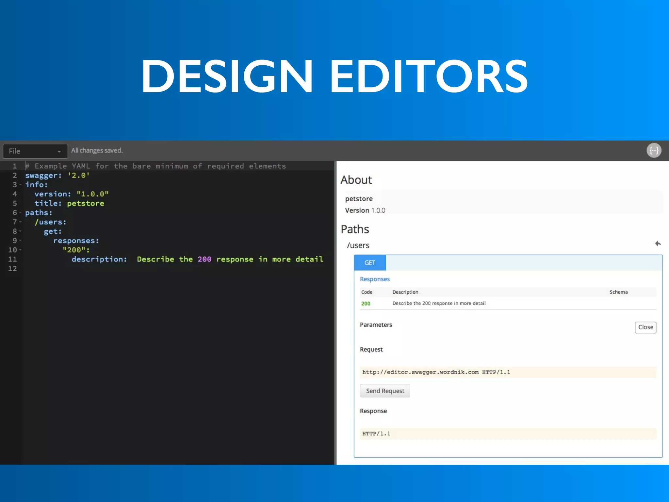Click the reply arrow icon beside /users
This screenshot has width=669, height=502.
[x=658, y=244]
